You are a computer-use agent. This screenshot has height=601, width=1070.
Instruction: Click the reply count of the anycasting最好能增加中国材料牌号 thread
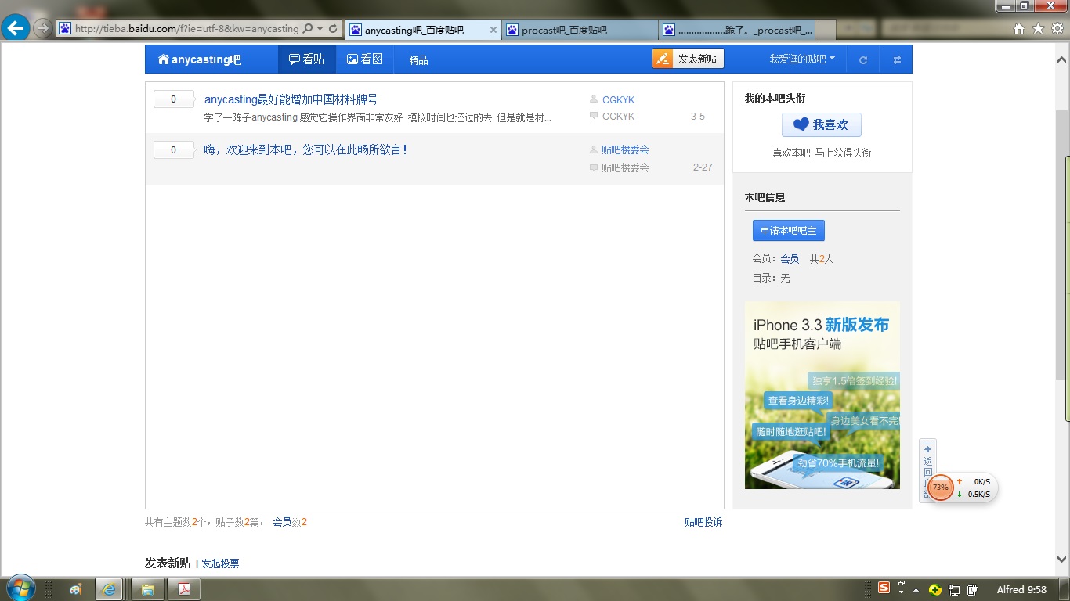coord(173,99)
